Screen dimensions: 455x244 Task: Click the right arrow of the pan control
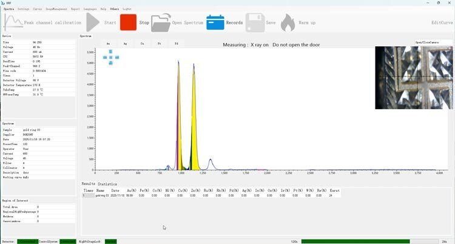coord(117,57)
